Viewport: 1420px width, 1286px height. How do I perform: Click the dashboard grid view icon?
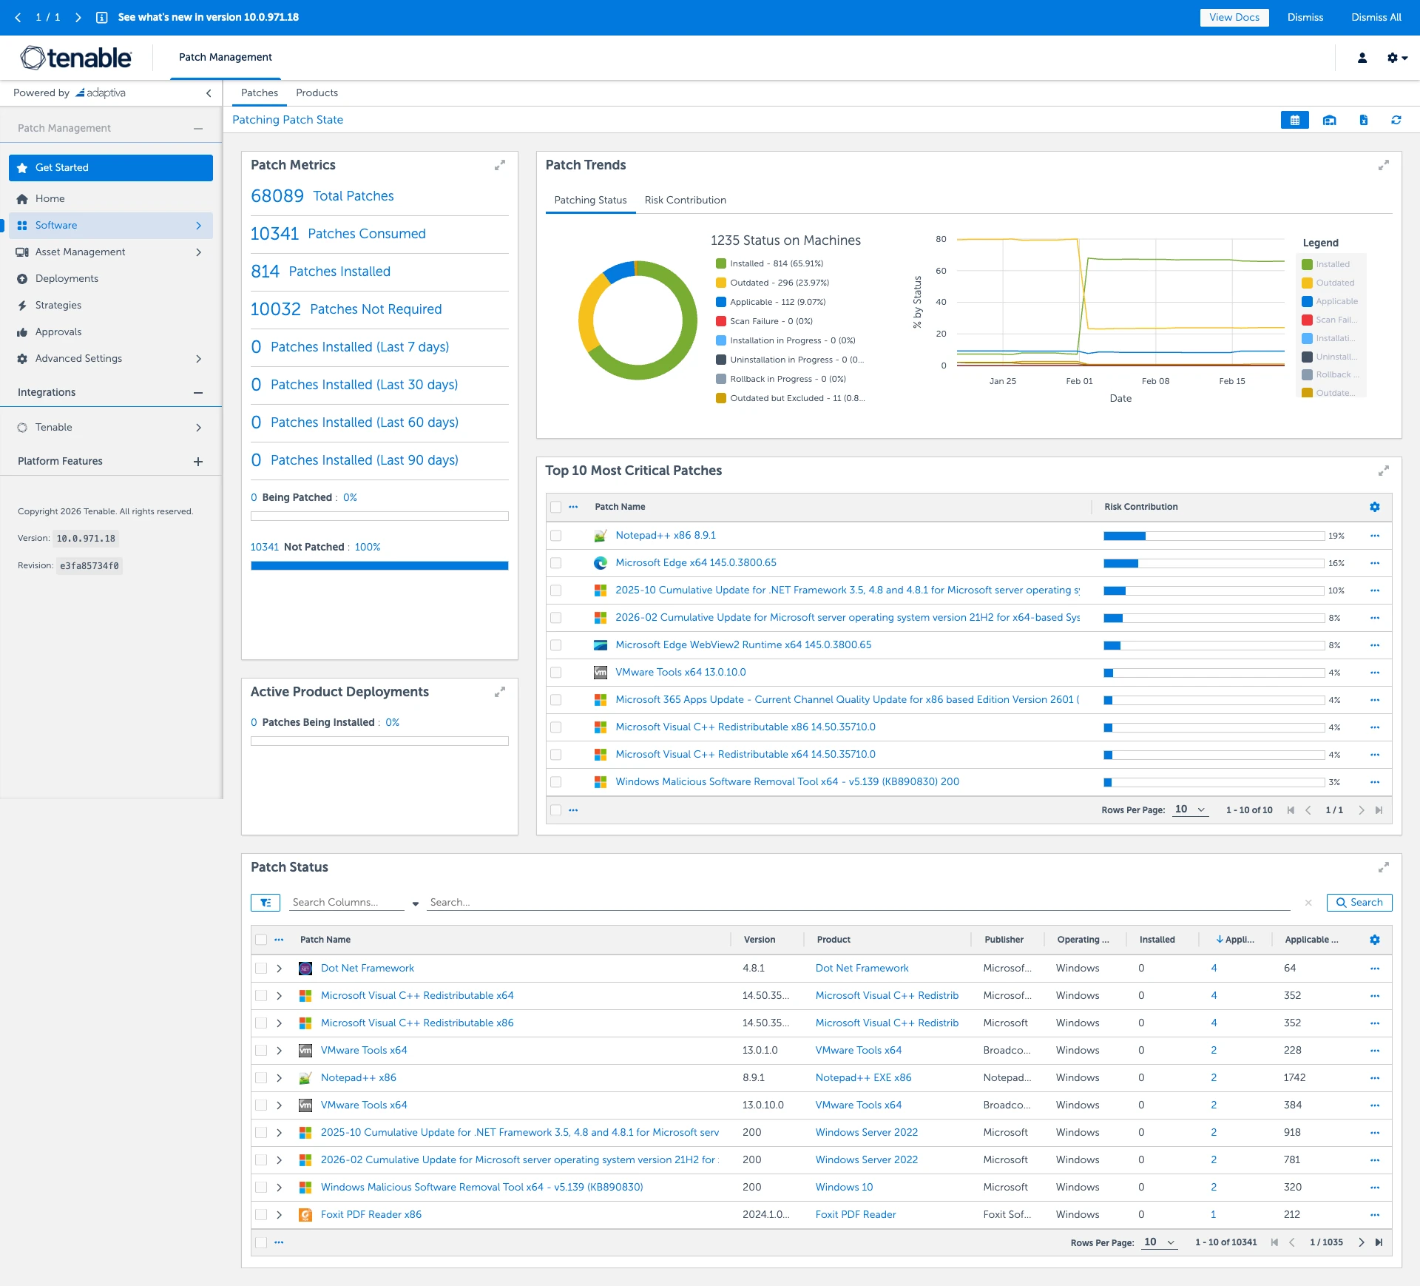click(1294, 120)
